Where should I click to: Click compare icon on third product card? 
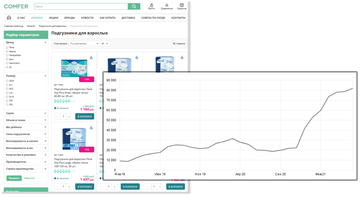tap(182, 58)
